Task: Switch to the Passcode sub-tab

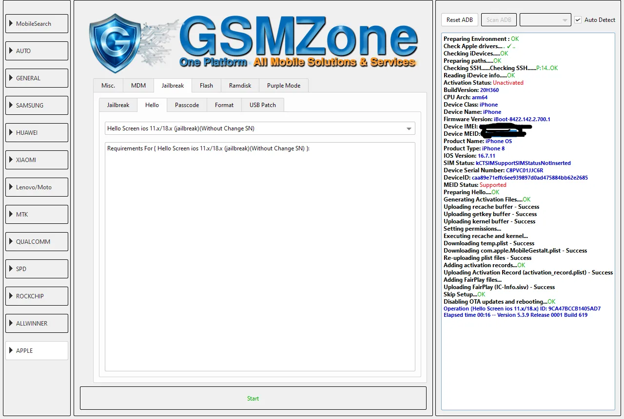Action: [x=187, y=105]
